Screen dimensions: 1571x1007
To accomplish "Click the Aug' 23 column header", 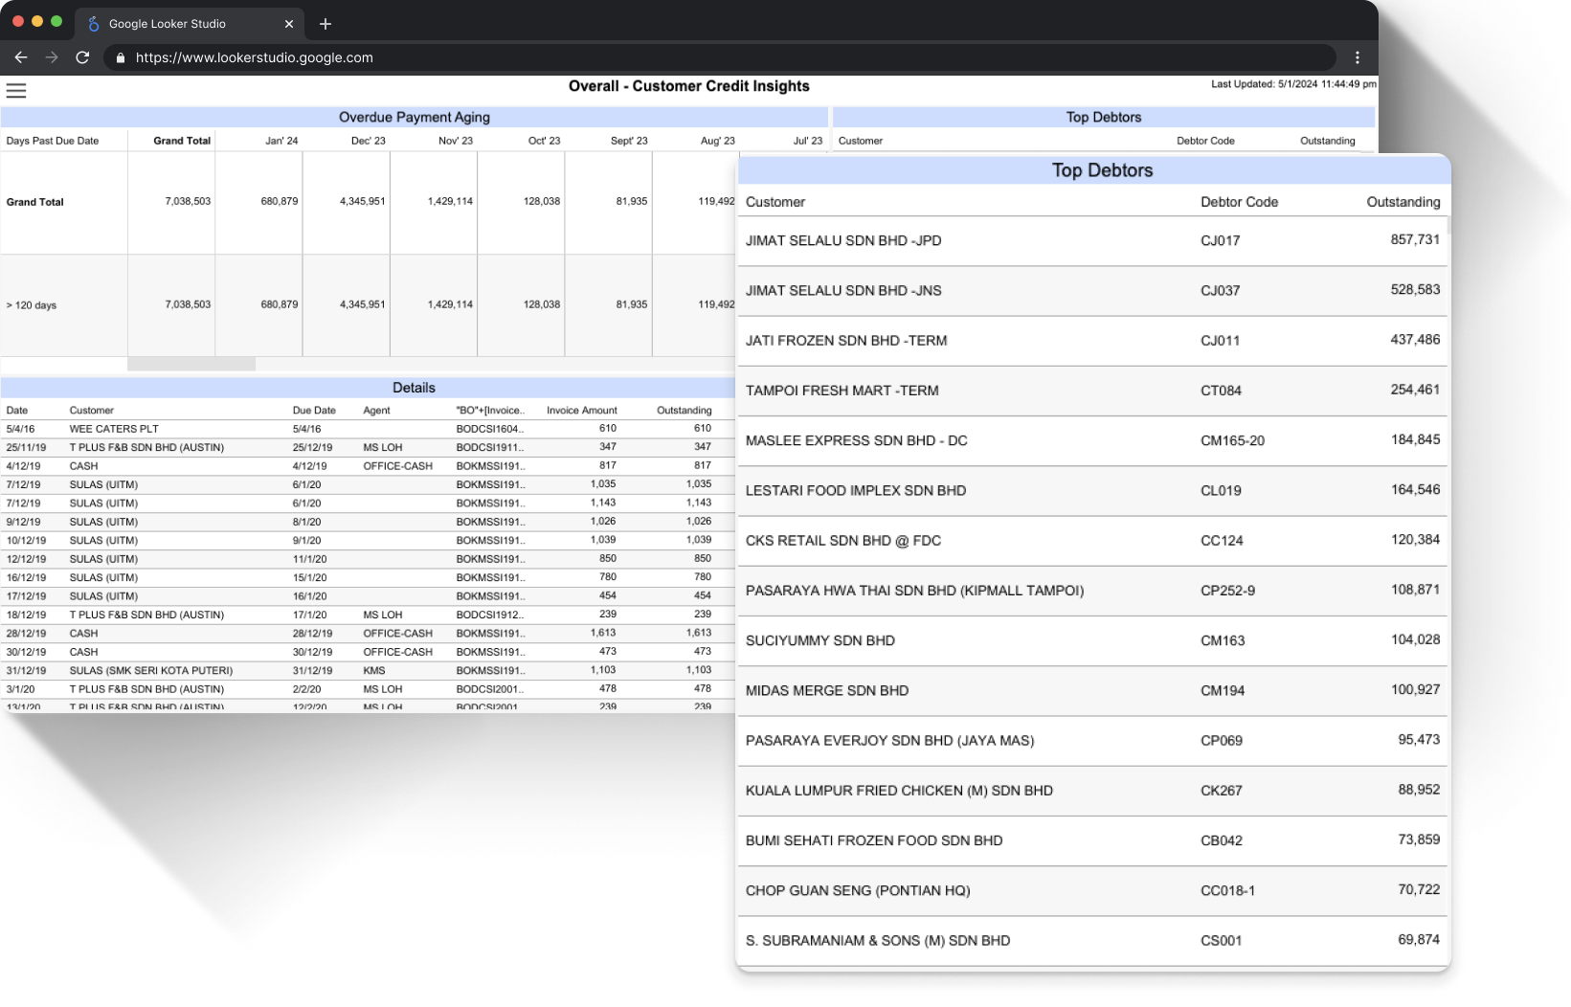I will tap(718, 141).
